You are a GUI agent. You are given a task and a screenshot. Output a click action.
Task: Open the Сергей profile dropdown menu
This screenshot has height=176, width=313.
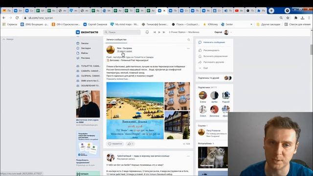tap(223, 32)
